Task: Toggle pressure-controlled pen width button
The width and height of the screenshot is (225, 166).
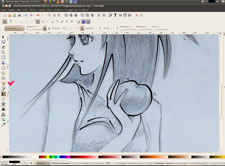Action: pyautogui.click(x=45, y=28)
